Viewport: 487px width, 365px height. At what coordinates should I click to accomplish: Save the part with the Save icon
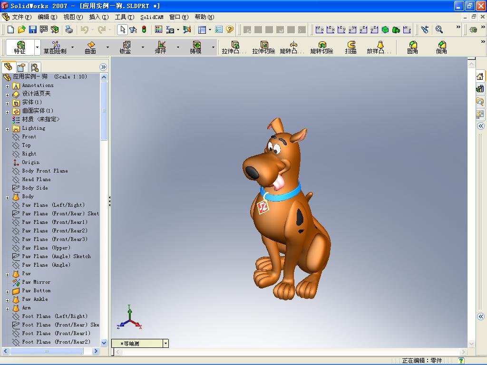(x=33, y=29)
